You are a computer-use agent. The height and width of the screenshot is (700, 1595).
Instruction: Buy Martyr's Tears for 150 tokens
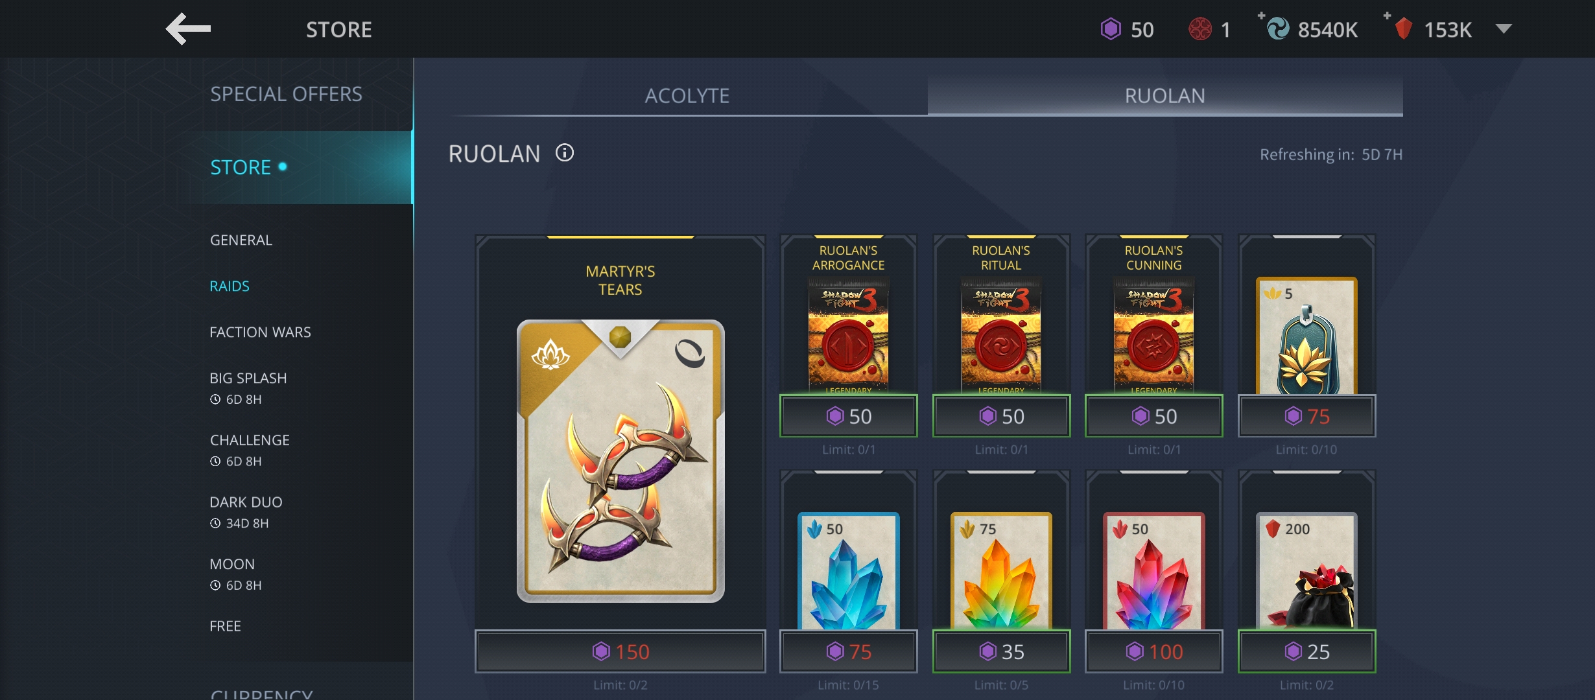(620, 651)
